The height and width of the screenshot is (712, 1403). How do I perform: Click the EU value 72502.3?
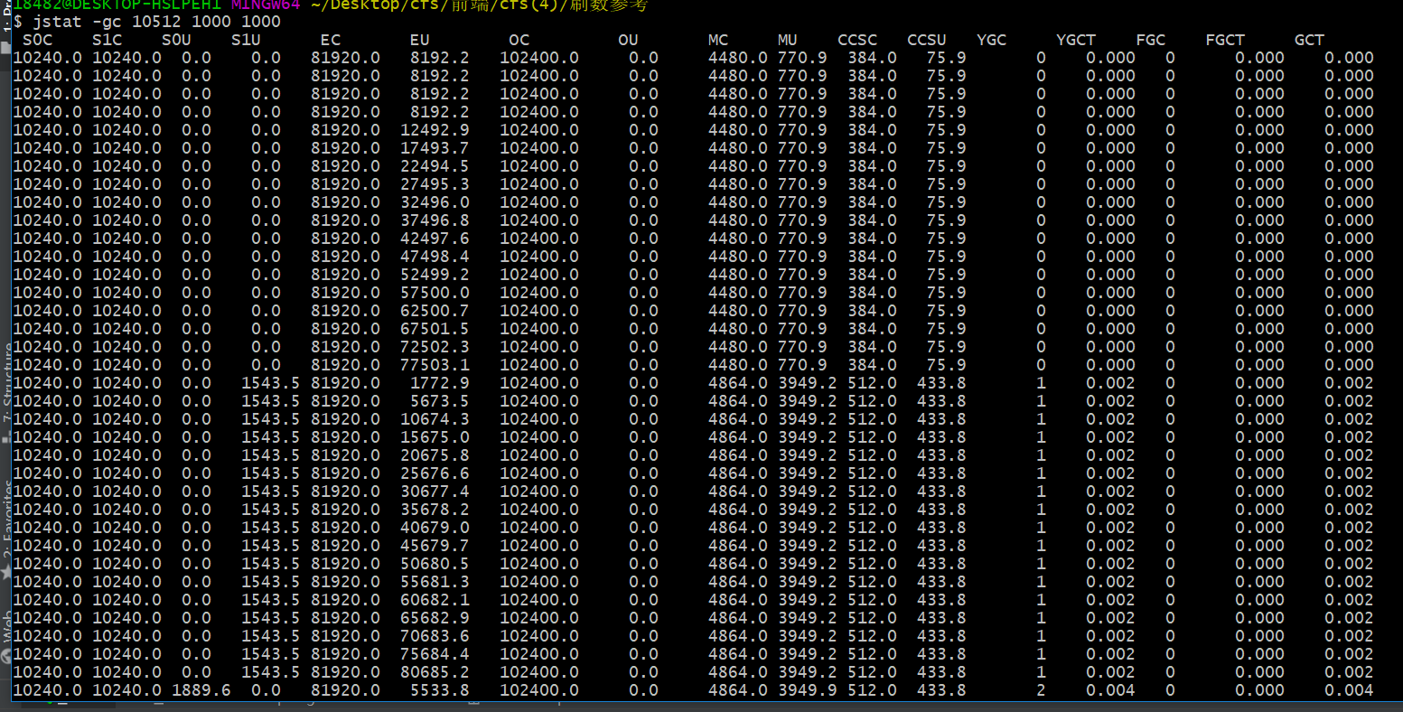[435, 347]
